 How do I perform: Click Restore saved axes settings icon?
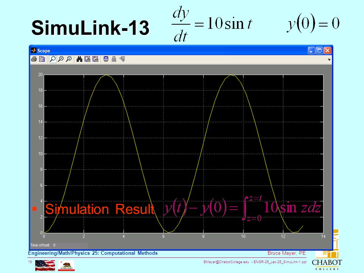(96, 59)
